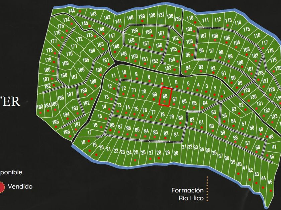
Task: Click lot number 112
Action: click(218, 19)
